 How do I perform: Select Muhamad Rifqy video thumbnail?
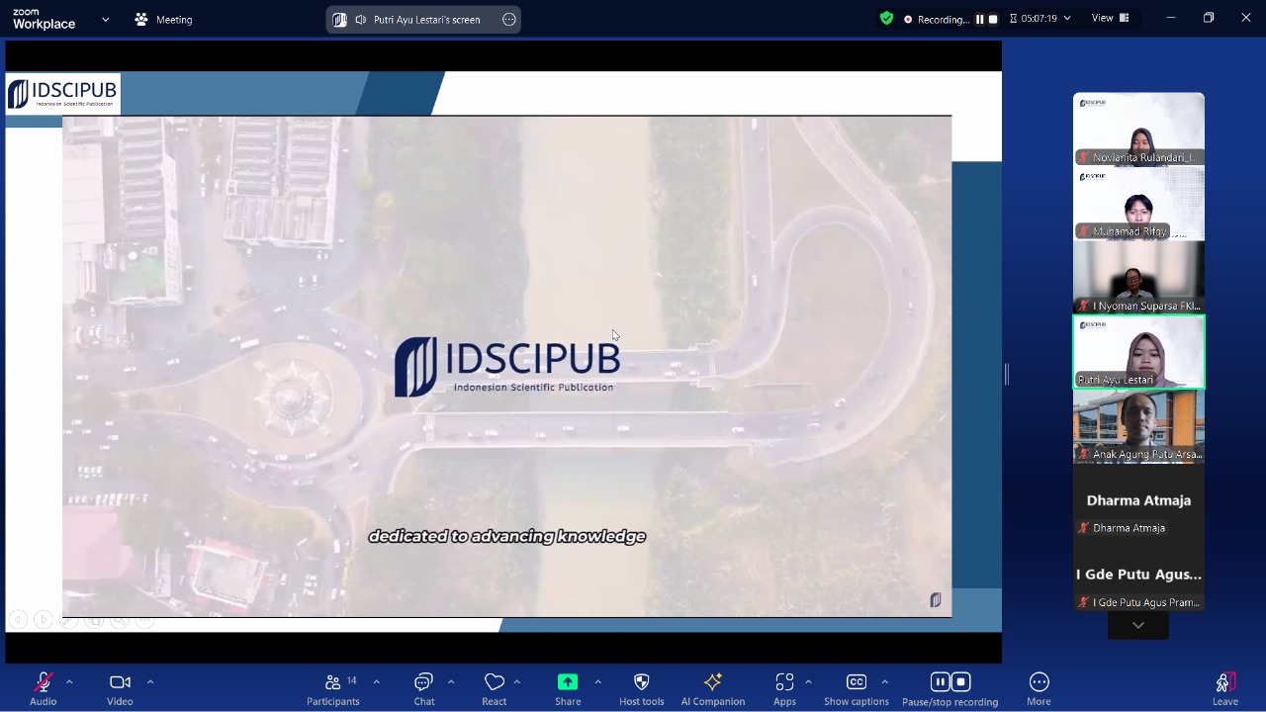click(1138, 204)
